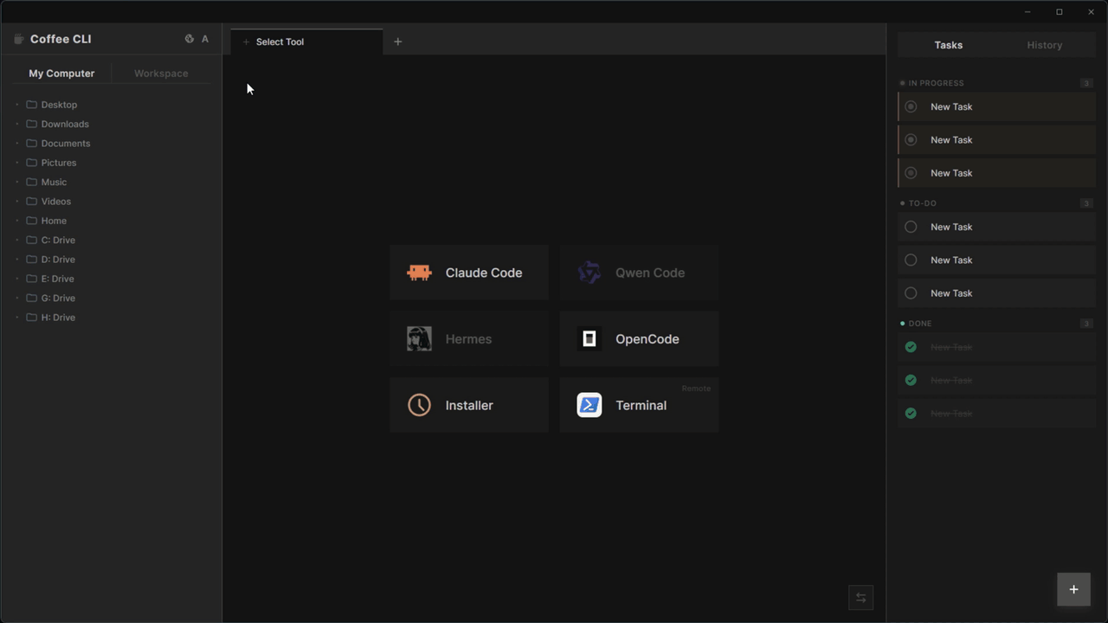
Task: Open the History tab
Action: click(1044, 44)
